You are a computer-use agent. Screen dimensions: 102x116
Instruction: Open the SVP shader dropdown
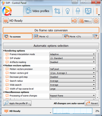[x=72, y=58]
